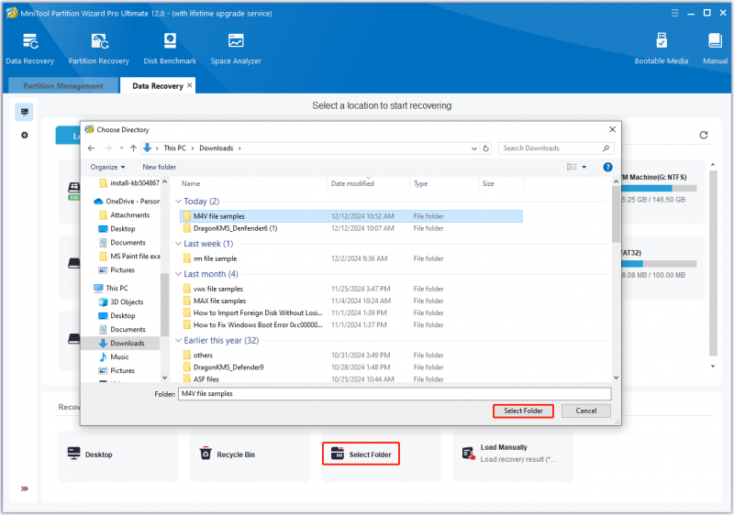Select the MAX file samples folder
The width and height of the screenshot is (734, 515).
point(219,301)
